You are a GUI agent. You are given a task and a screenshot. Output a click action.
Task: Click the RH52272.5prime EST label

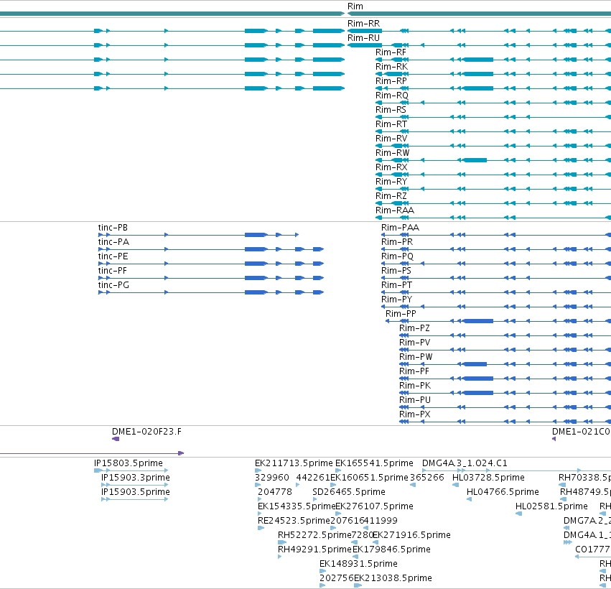coord(315,535)
